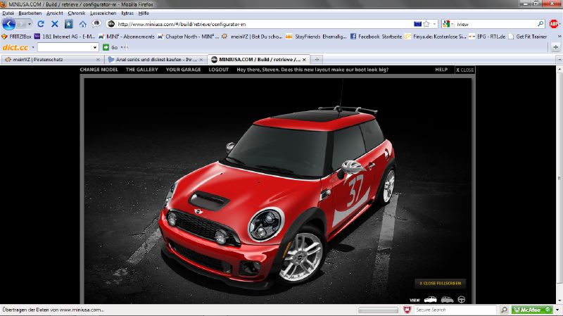Open the Chronik menu

(x=76, y=13)
